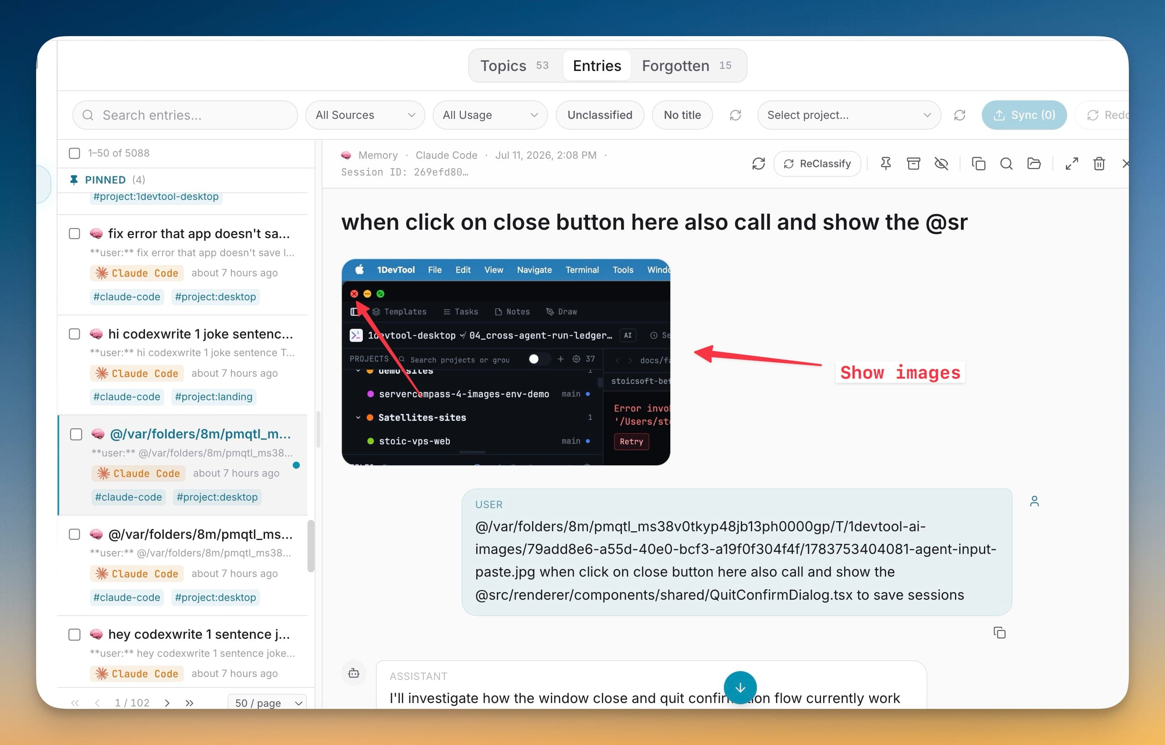Open the Select project dropdown
Image resolution: width=1165 pixels, height=745 pixels.
(849, 115)
